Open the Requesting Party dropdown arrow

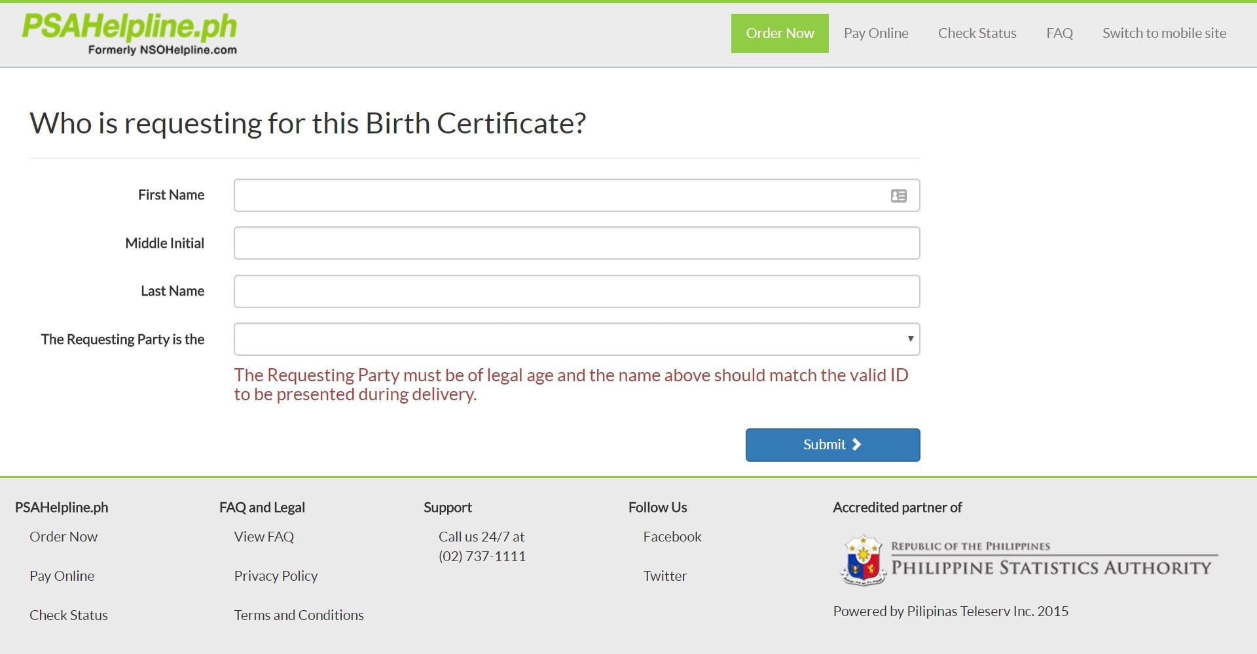[910, 339]
